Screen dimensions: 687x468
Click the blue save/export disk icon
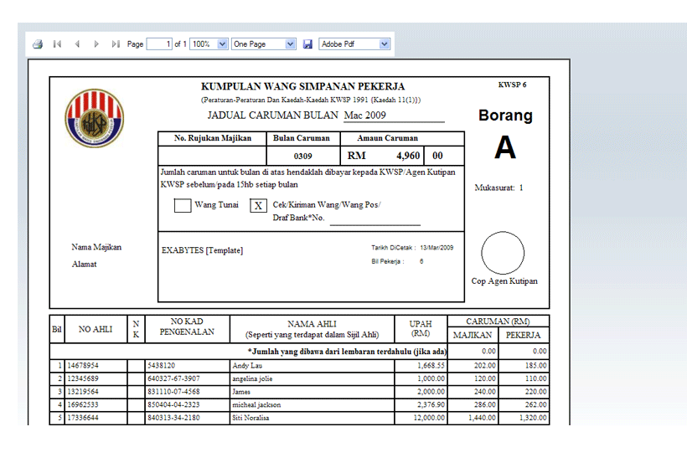[x=307, y=44]
